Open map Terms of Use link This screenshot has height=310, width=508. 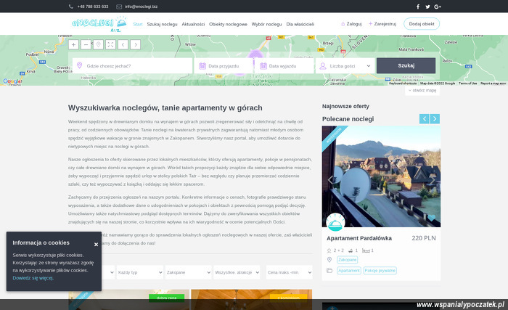pos(467,83)
